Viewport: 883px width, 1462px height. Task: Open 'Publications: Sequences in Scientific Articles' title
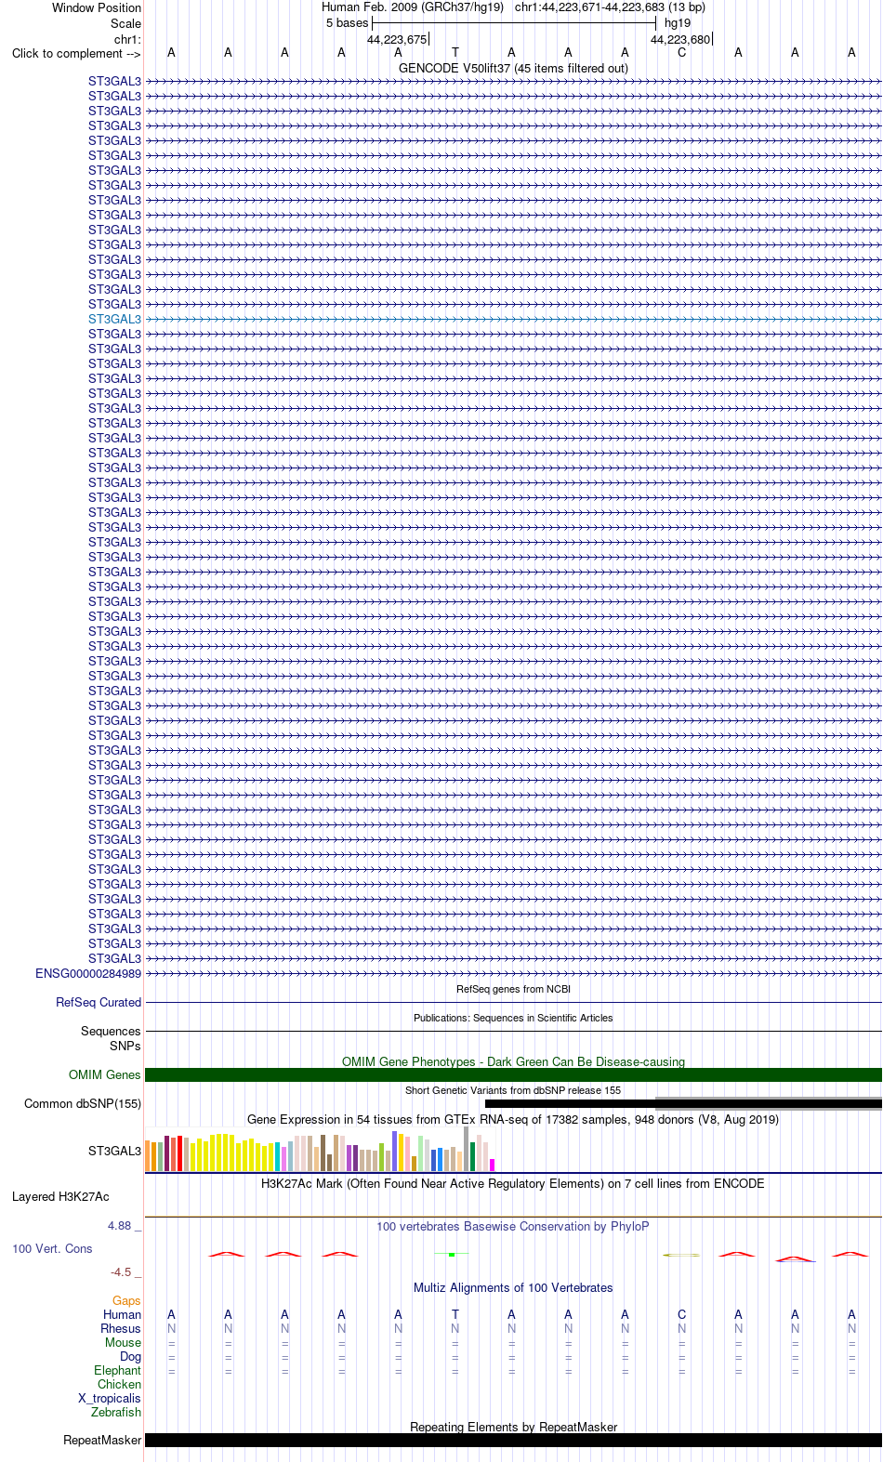tap(513, 1018)
